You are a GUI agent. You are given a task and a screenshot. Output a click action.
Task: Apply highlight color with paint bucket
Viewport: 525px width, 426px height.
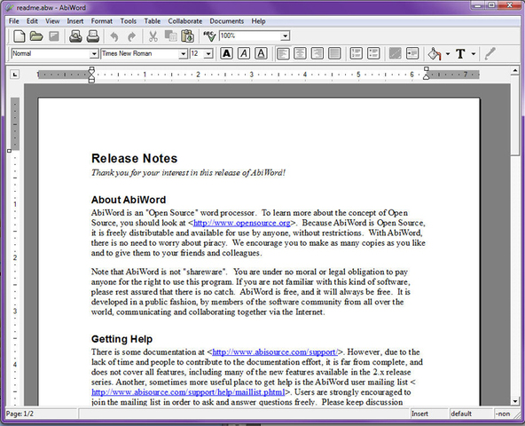(435, 53)
